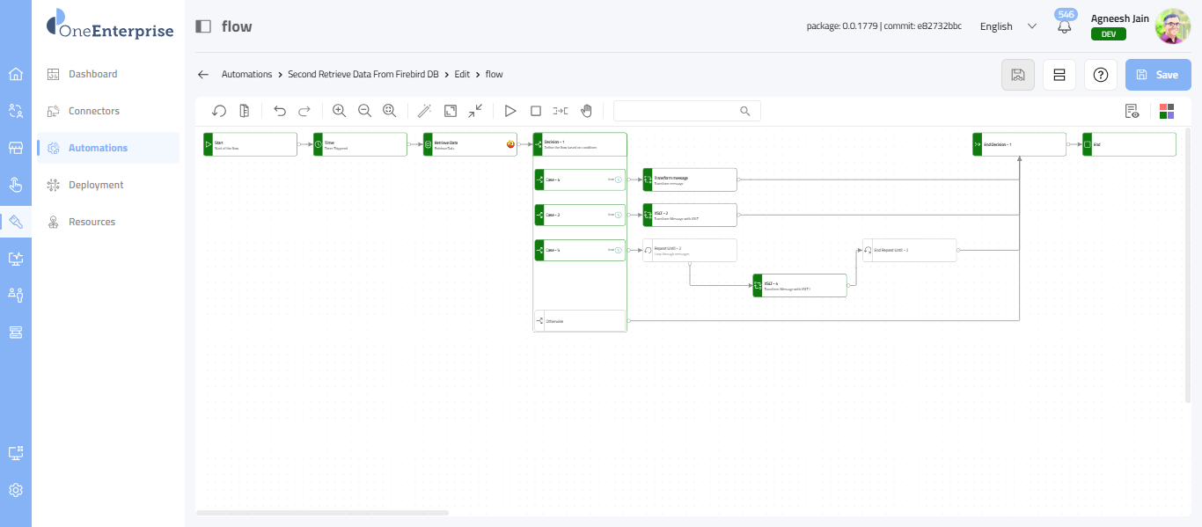The image size is (1202, 527).
Task: Click the fit-to-screen expand icon
Action: [x=450, y=111]
